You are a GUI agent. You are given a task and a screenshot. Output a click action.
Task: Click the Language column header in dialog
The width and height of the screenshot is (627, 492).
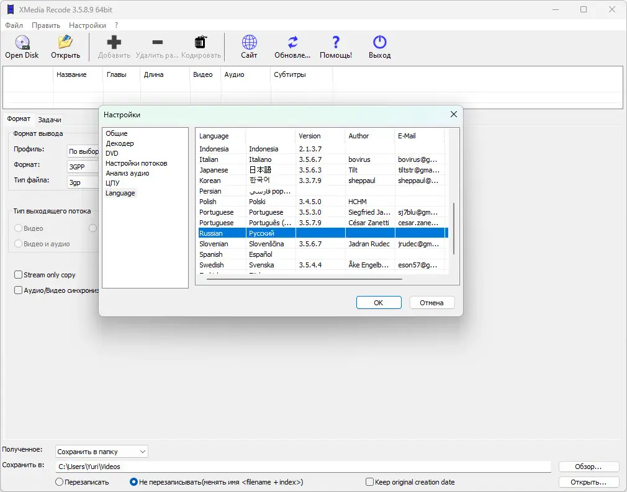pyautogui.click(x=222, y=136)
